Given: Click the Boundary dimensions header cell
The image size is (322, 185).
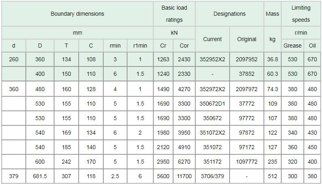Looking at the screenshot, I should (77, 14).
